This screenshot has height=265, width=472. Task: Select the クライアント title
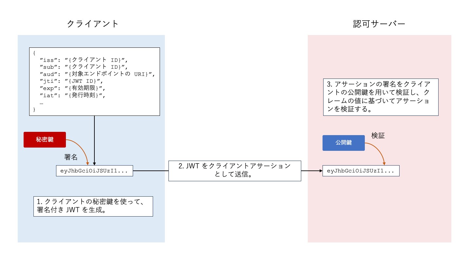[x=93, y=23]
